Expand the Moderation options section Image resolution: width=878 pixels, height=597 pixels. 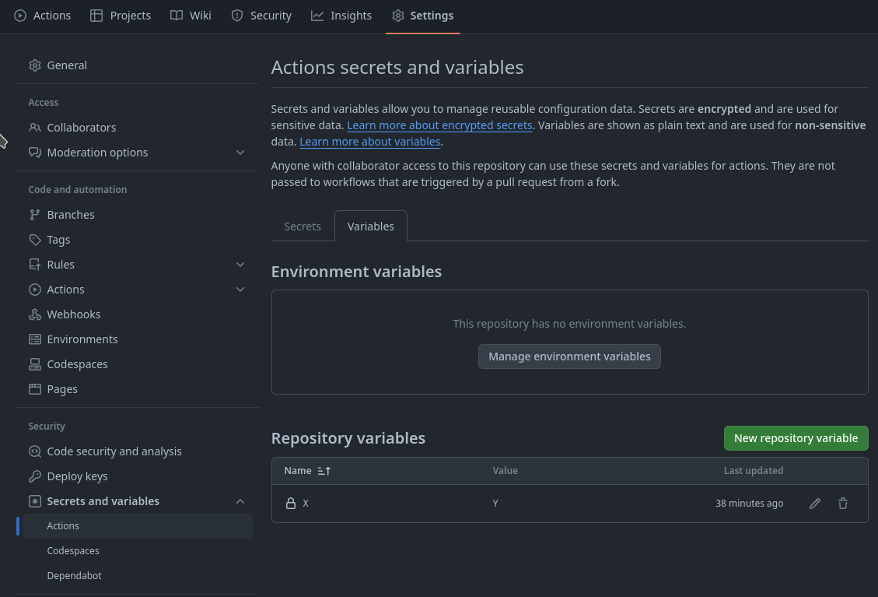[240, 153]
